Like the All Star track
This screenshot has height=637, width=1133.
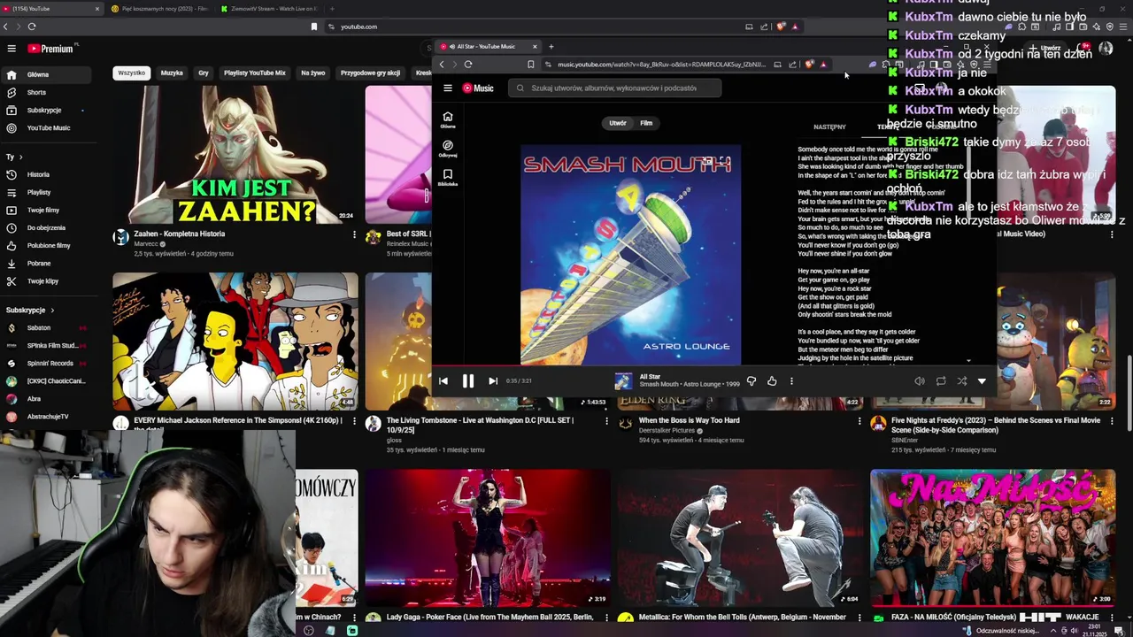772,381
